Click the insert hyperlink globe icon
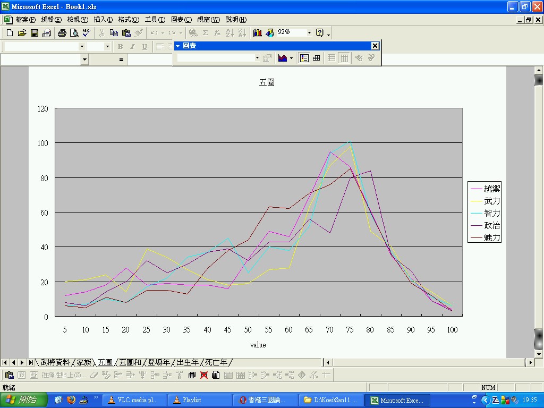Screen dimensions: 544x408 pos(193,33)
